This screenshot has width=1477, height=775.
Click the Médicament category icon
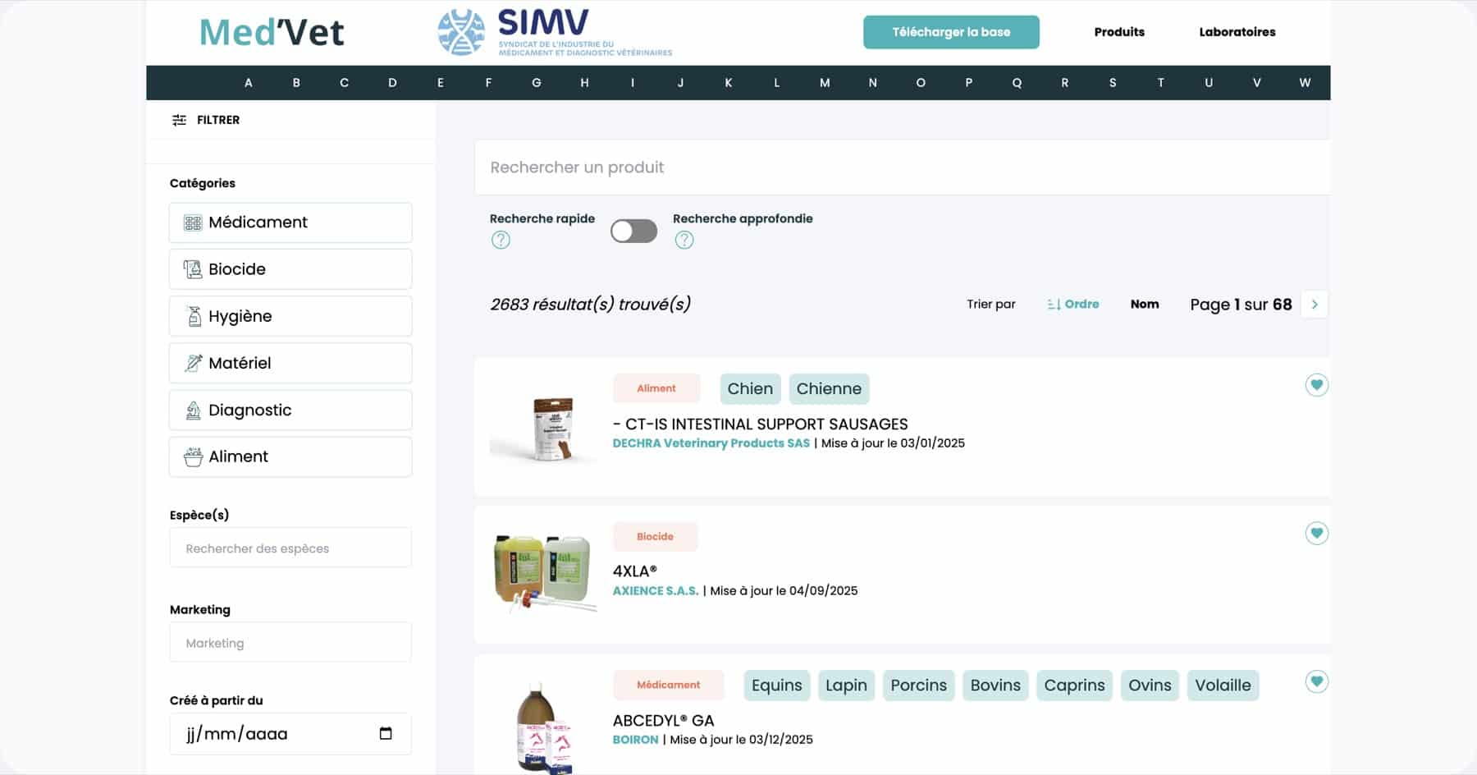pyautogui.click(x=193, y=222)
